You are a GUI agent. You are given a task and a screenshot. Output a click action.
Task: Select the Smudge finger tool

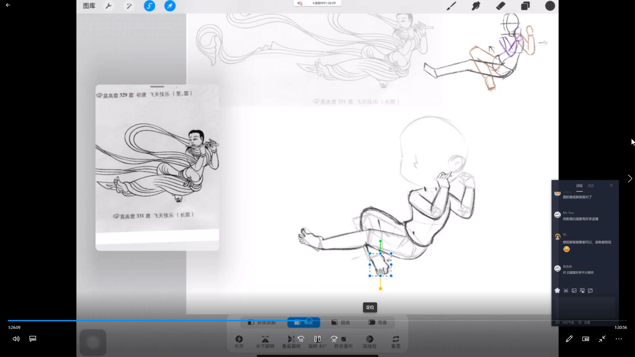tap(476, 6)
